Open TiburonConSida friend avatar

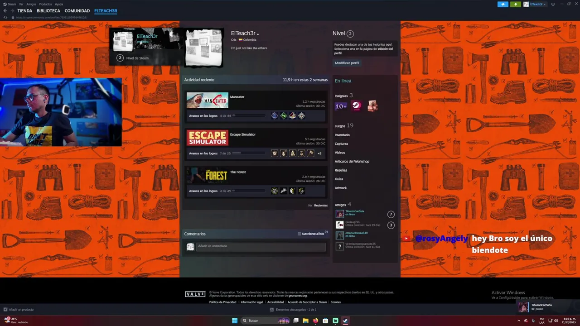[340, 214]
